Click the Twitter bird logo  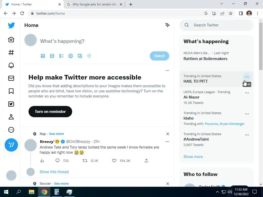[x=11, y=25]
